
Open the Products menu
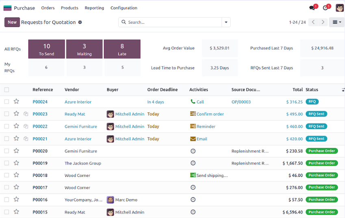tap(69, 8)
